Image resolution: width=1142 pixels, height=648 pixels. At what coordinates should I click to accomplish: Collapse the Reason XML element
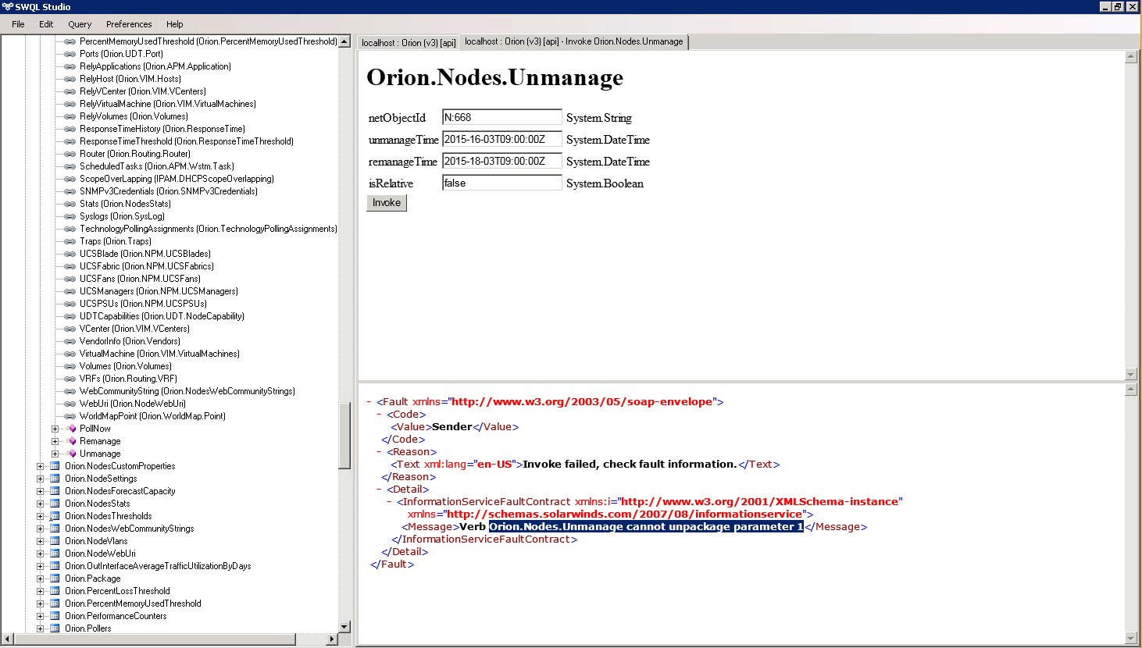tap(379, 452)
